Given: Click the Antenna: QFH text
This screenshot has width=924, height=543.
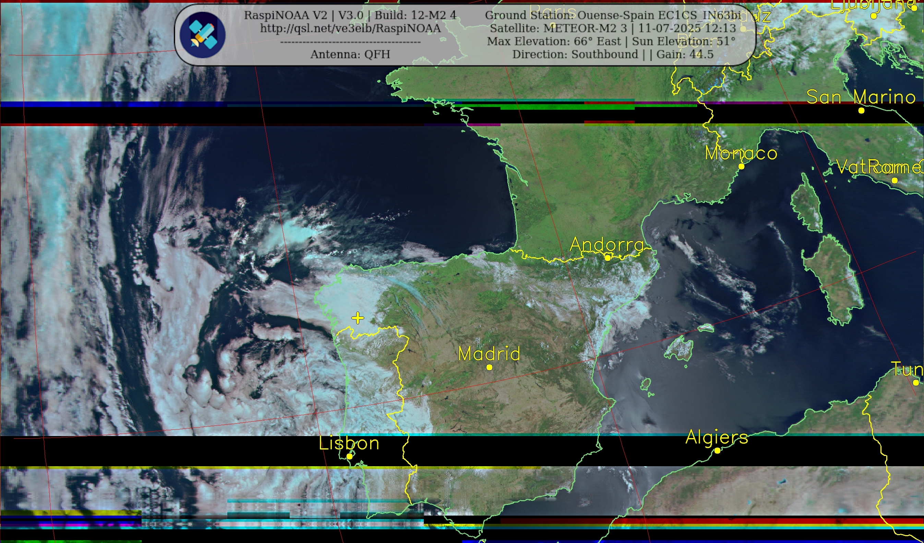Looking at the screenshot, I should click(350, 54).
